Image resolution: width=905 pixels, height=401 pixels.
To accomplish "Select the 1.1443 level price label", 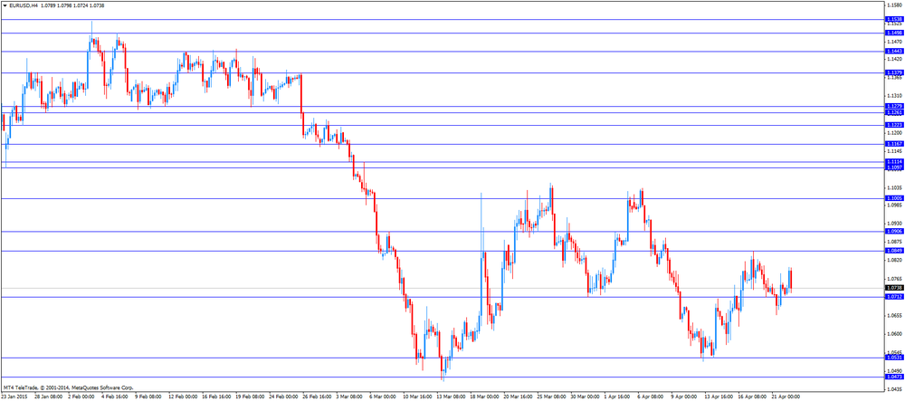I will click(894, 52).
